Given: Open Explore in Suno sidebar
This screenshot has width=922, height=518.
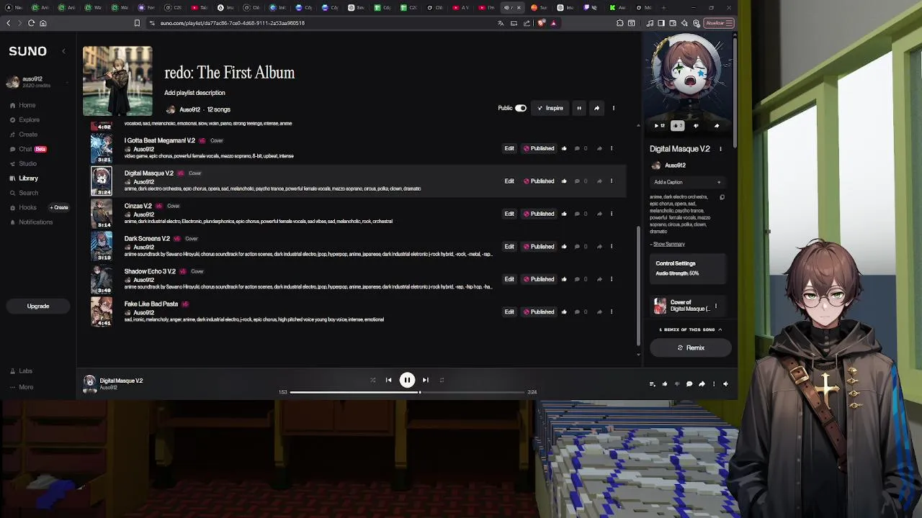Looking at the screenshot, I should coord(24,119).
